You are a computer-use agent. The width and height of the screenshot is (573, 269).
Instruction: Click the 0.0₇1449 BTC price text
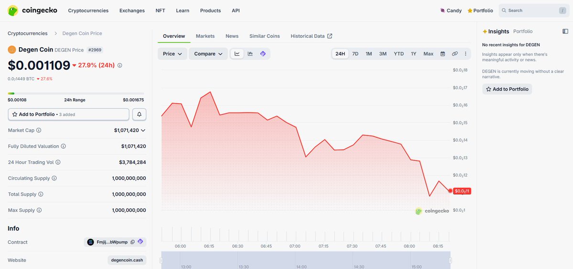tap(21, 79)
